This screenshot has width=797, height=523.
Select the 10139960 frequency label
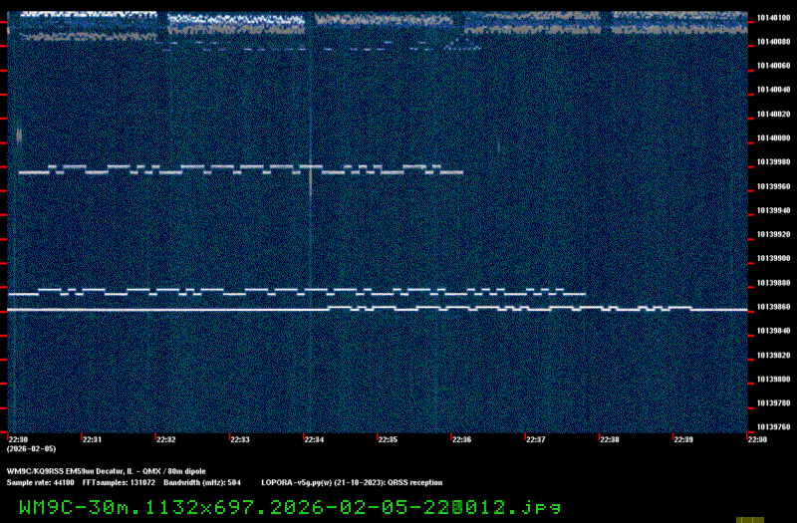point(773,186)
